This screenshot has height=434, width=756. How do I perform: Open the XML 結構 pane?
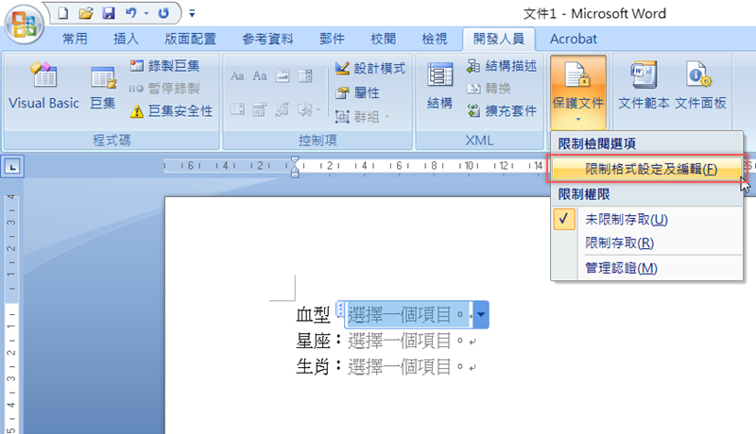point(439,86)
